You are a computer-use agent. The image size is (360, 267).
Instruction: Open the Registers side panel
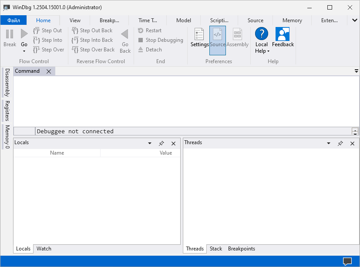(7, 111)
